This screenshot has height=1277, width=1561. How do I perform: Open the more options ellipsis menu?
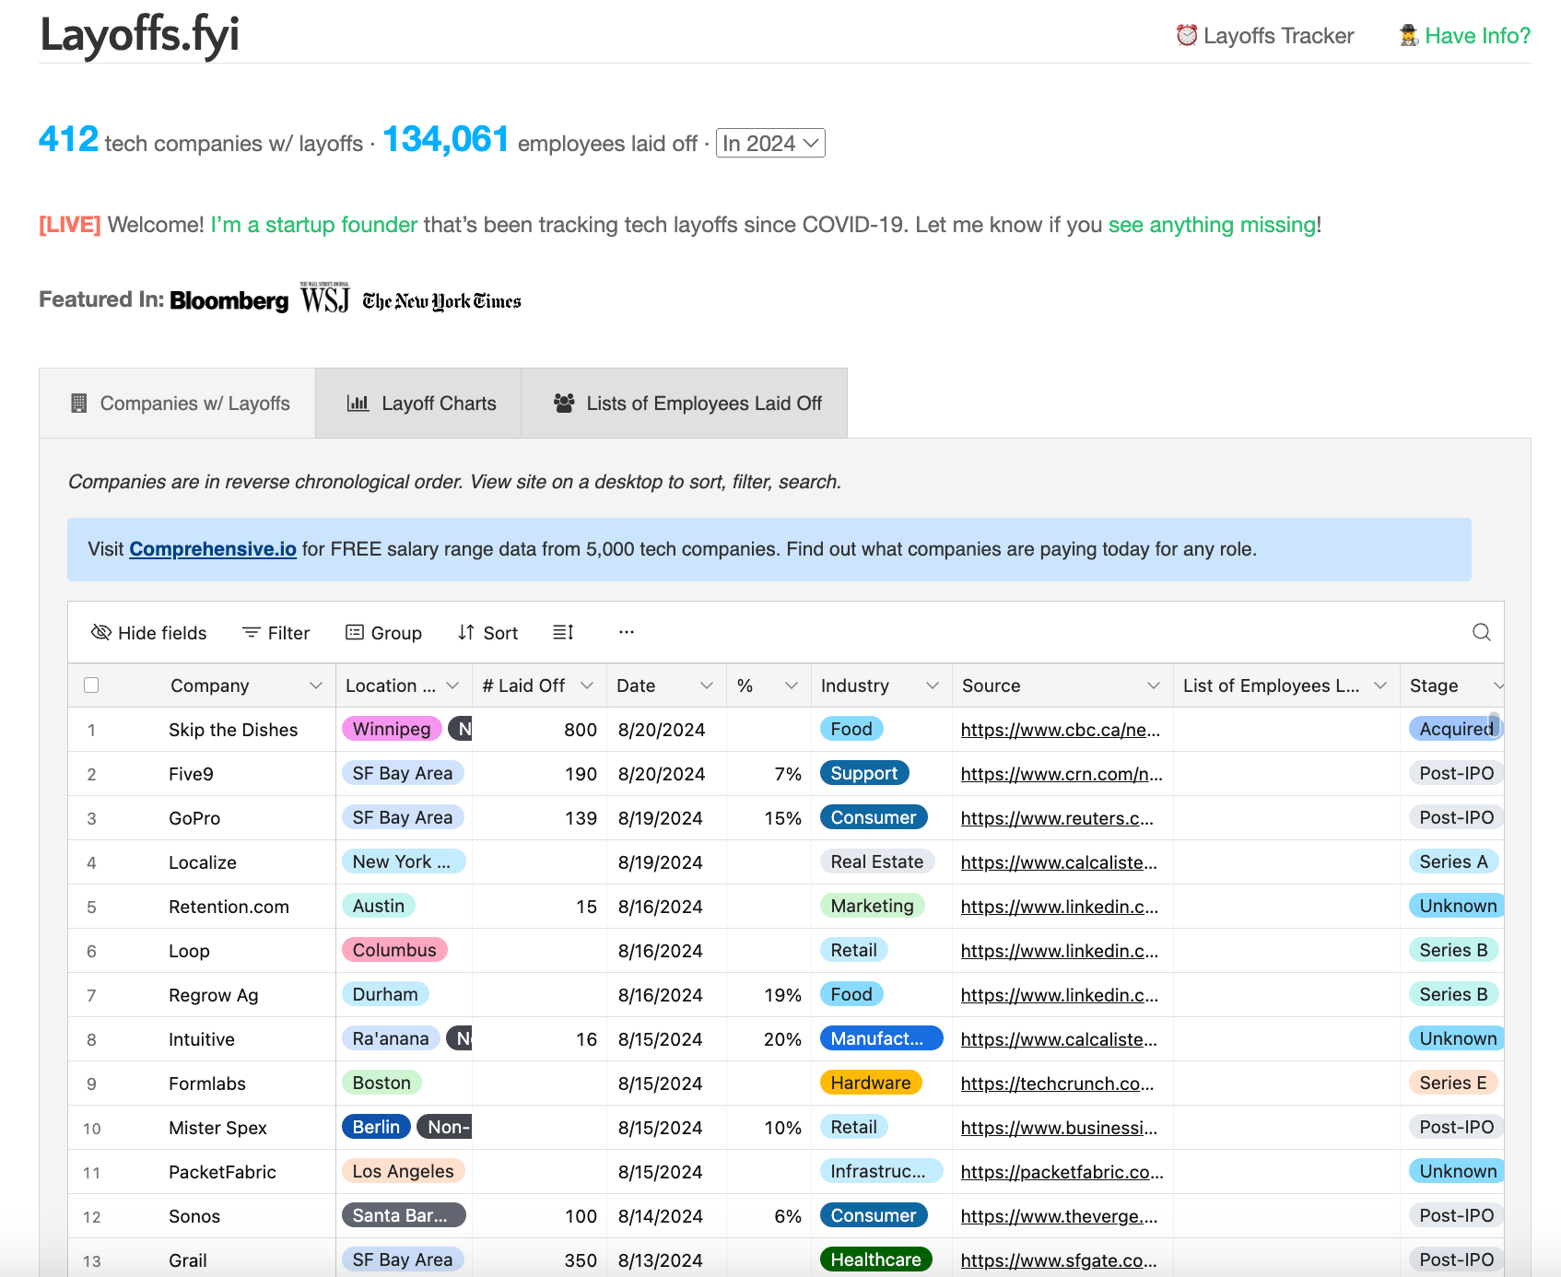click(627, 632)
